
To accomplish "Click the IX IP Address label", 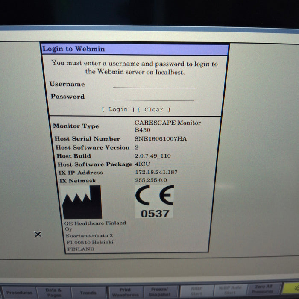I will tap(81, 173).
